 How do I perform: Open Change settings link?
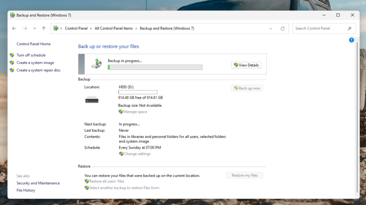[x=137, y=154]
